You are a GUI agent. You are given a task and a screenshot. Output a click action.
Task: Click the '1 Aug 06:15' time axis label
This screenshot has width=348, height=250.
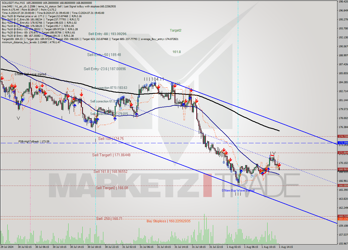coord(251,247)
